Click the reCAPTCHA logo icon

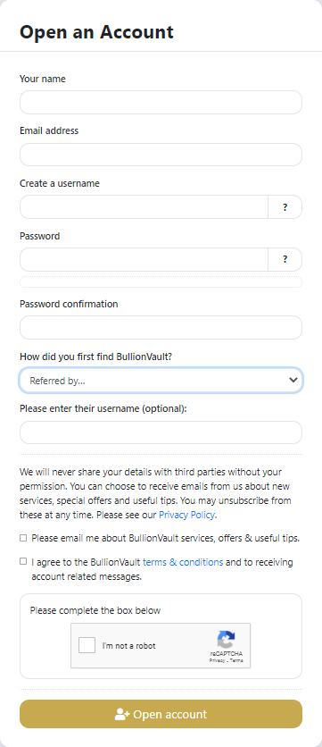[227, 640]
